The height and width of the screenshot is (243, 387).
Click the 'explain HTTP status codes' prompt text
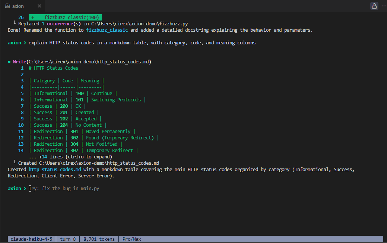(x=142, y=43)
